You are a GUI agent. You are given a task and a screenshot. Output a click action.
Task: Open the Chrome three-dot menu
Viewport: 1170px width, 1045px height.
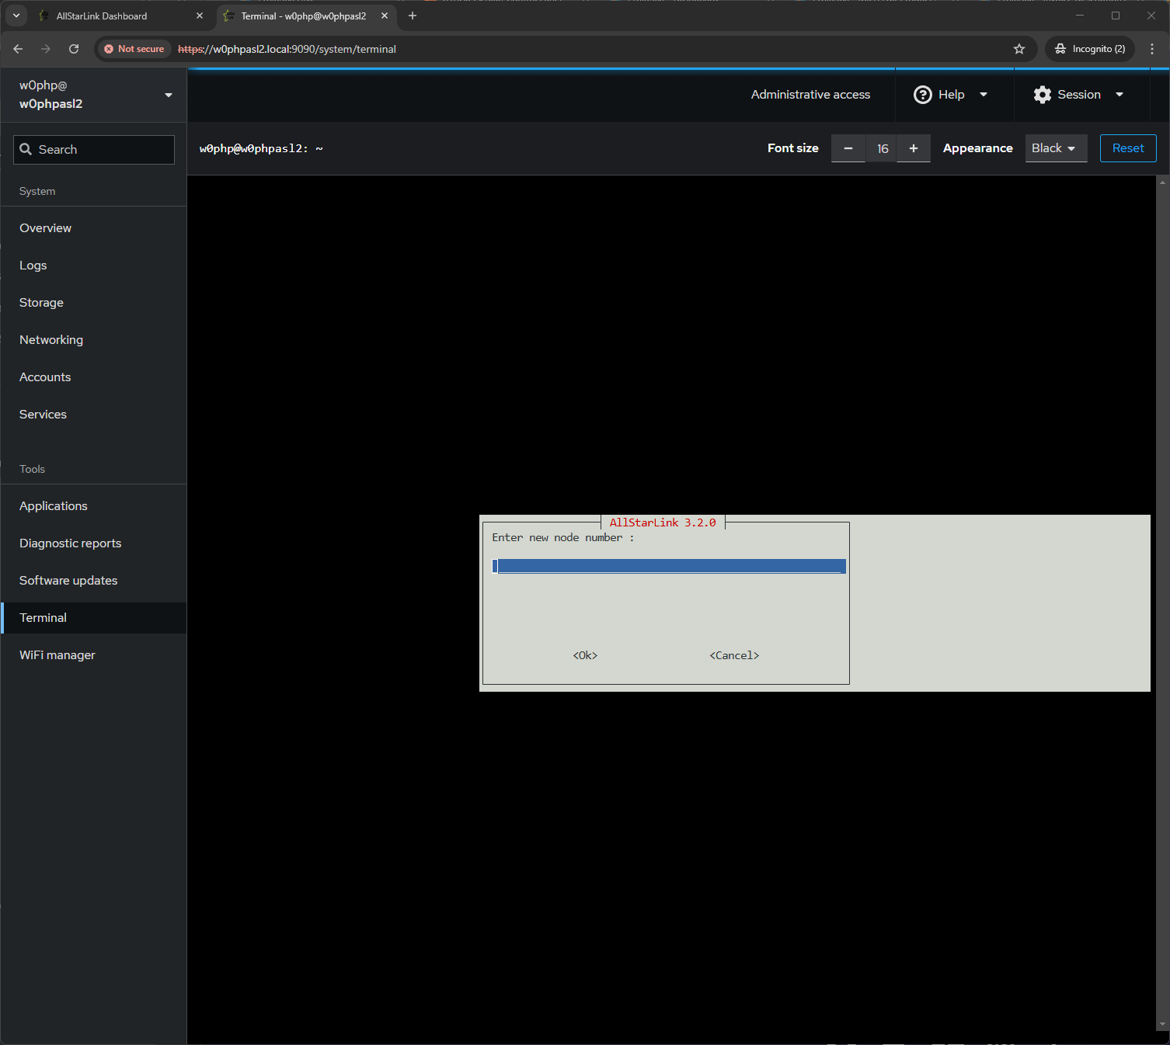(1152, 49)
